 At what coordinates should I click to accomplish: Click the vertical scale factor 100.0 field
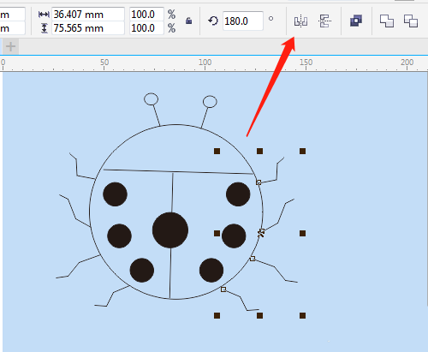[146, 28]
